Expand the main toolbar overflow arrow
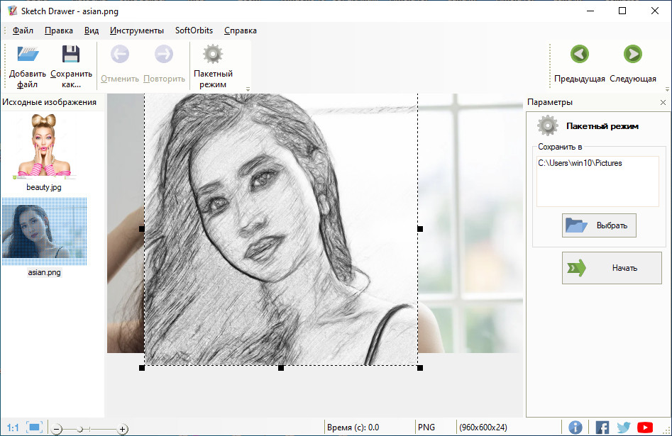Viewport: 672px width, 436px height. coord(248,89)
